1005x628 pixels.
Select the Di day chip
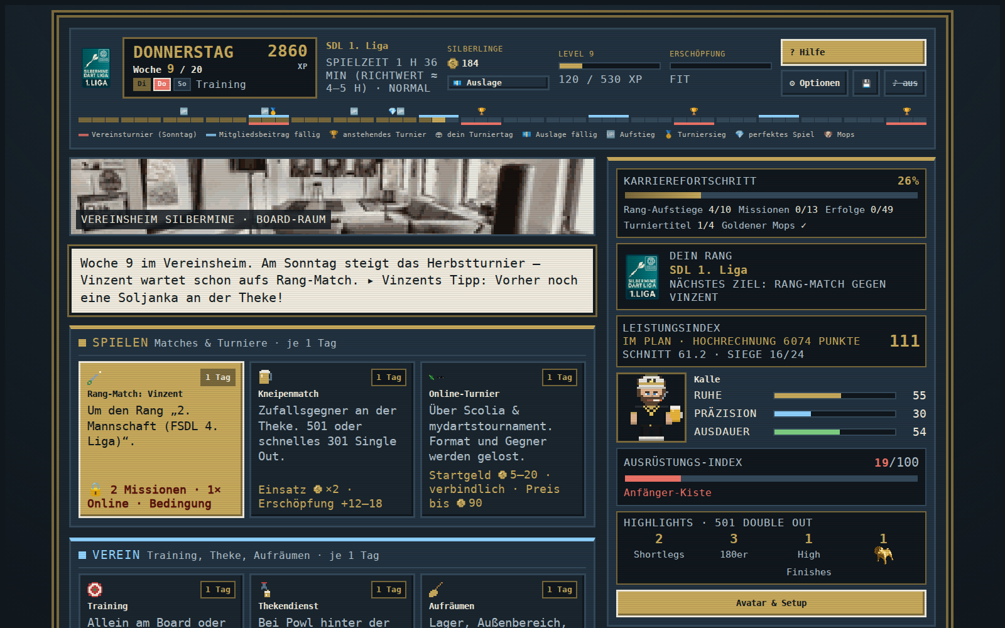[142, 84]
